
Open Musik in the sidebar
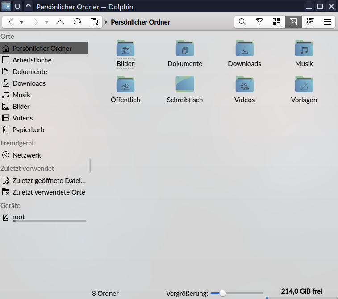44,95
